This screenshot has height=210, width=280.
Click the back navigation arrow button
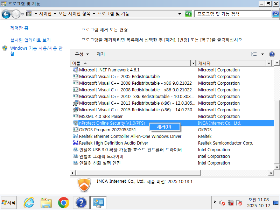[6, 14]
